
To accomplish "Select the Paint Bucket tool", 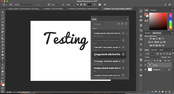I will coord(3,48).
